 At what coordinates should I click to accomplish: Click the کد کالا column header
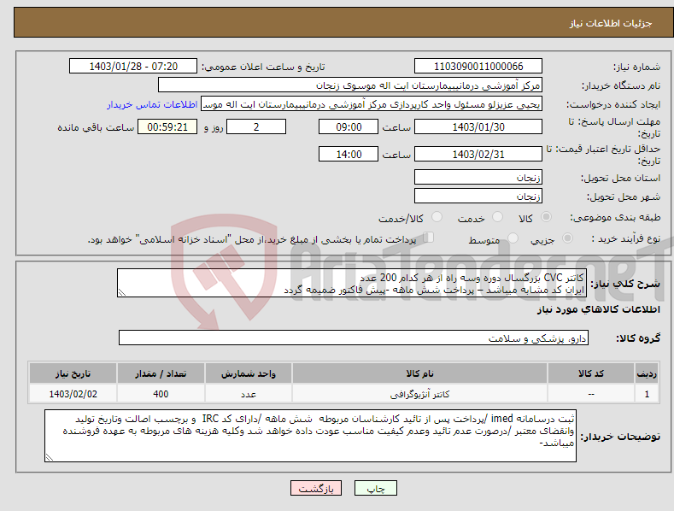(591, 373)
